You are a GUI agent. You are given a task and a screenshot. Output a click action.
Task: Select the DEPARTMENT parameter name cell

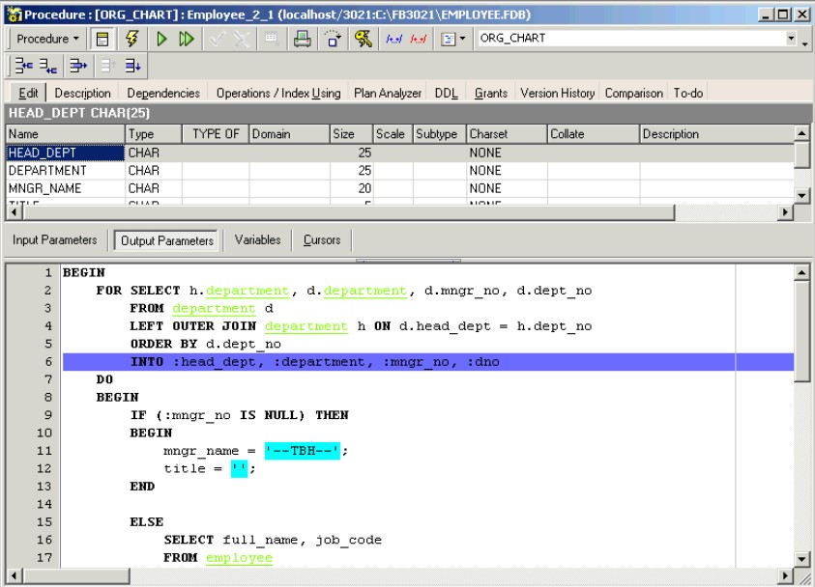tap(66, 170)
